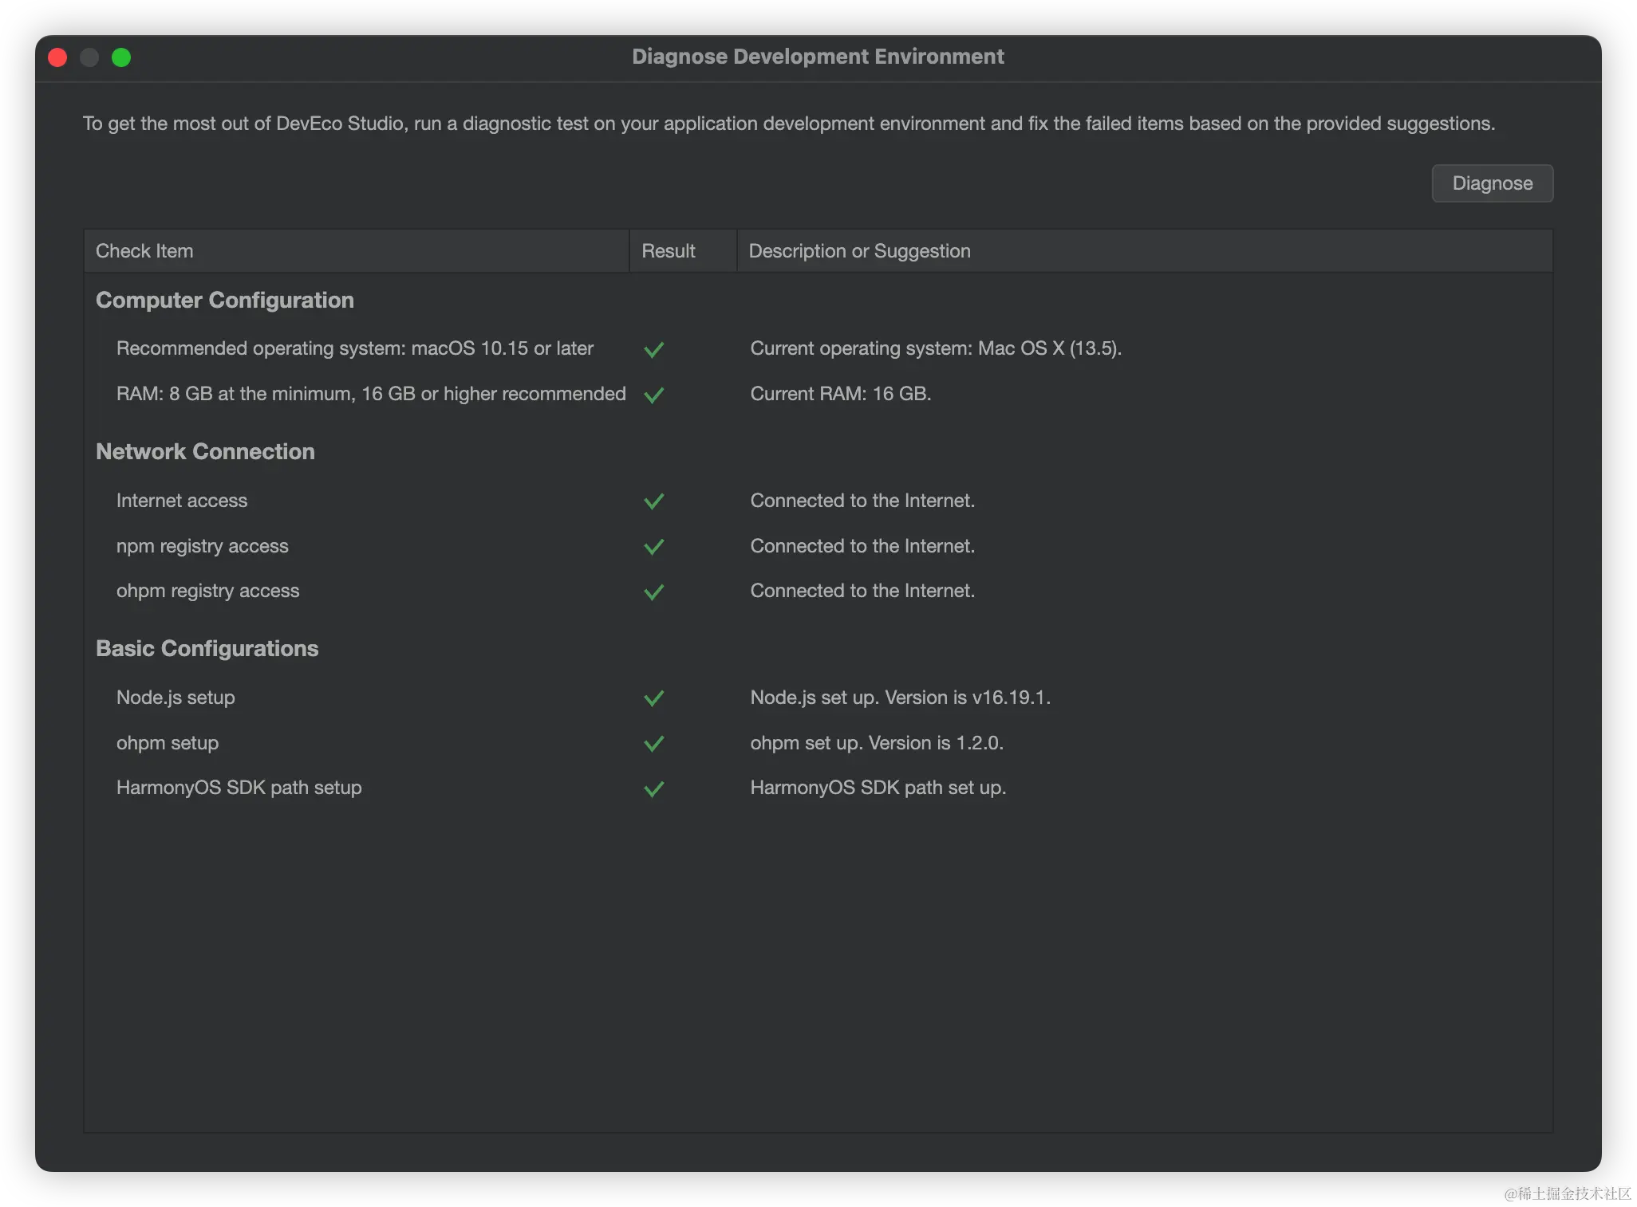Image resolution: width=1637 pixels, height=1207 pixels.
Task: Select the Check Item column header
Action: 144,251
